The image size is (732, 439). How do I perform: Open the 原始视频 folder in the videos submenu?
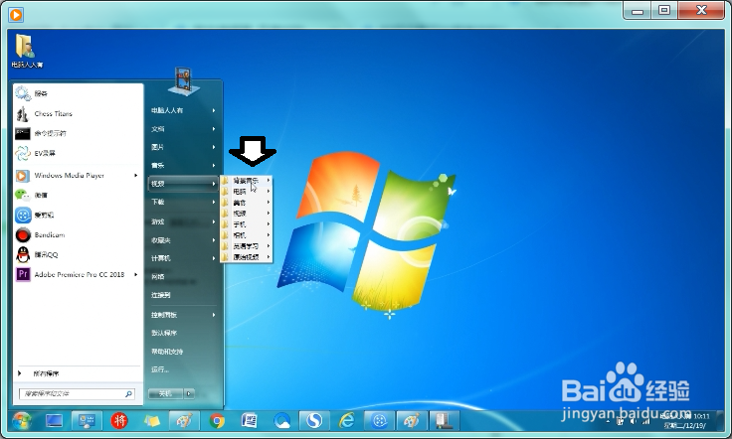[x=246, y=257]
